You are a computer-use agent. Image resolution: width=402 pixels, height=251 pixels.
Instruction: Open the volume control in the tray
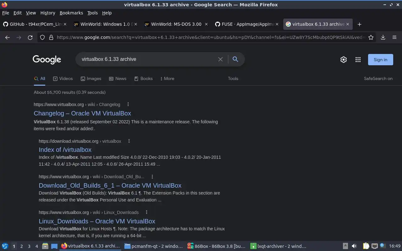pyautogui.click(x=354, y=246)
